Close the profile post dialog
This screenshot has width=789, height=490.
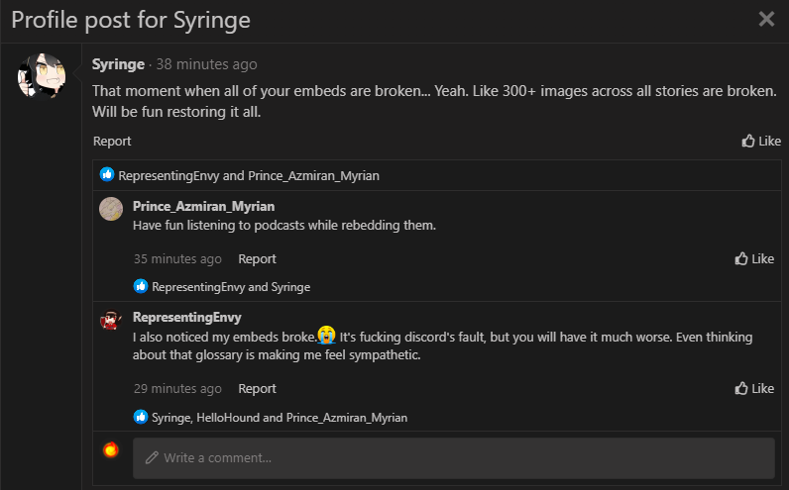coord(766,19)
